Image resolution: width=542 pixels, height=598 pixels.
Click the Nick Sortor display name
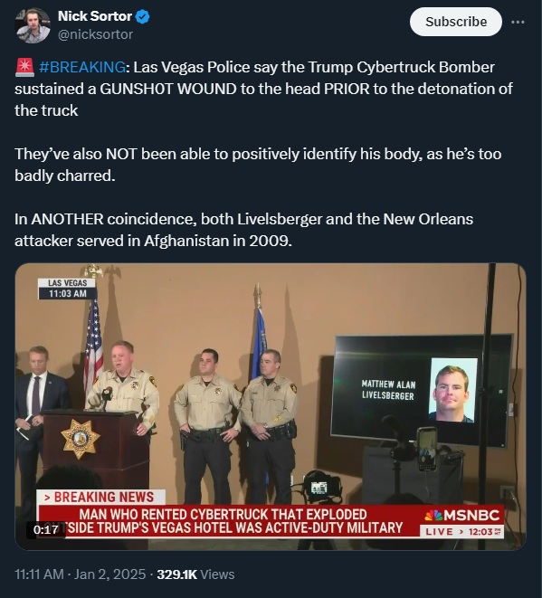(x=95, y=16)
